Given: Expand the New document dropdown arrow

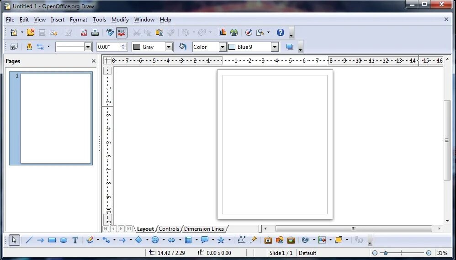Looking at the screenshot, I should point(22,32).
